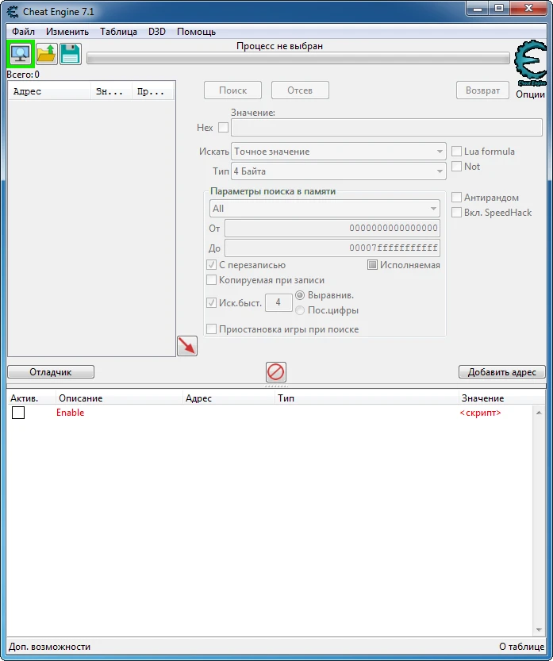Open the Таблица menu
Screen dimensions: 553x661
pyautogui.click(x=118, y=32)
